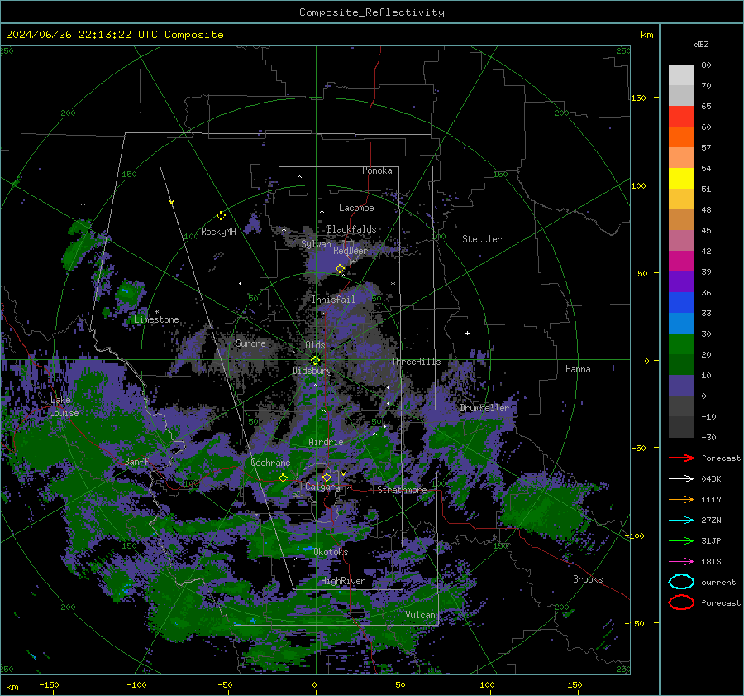Screen dimensions: 744x696
Task: Click the 'RockyMH' label
Action: 218,232
